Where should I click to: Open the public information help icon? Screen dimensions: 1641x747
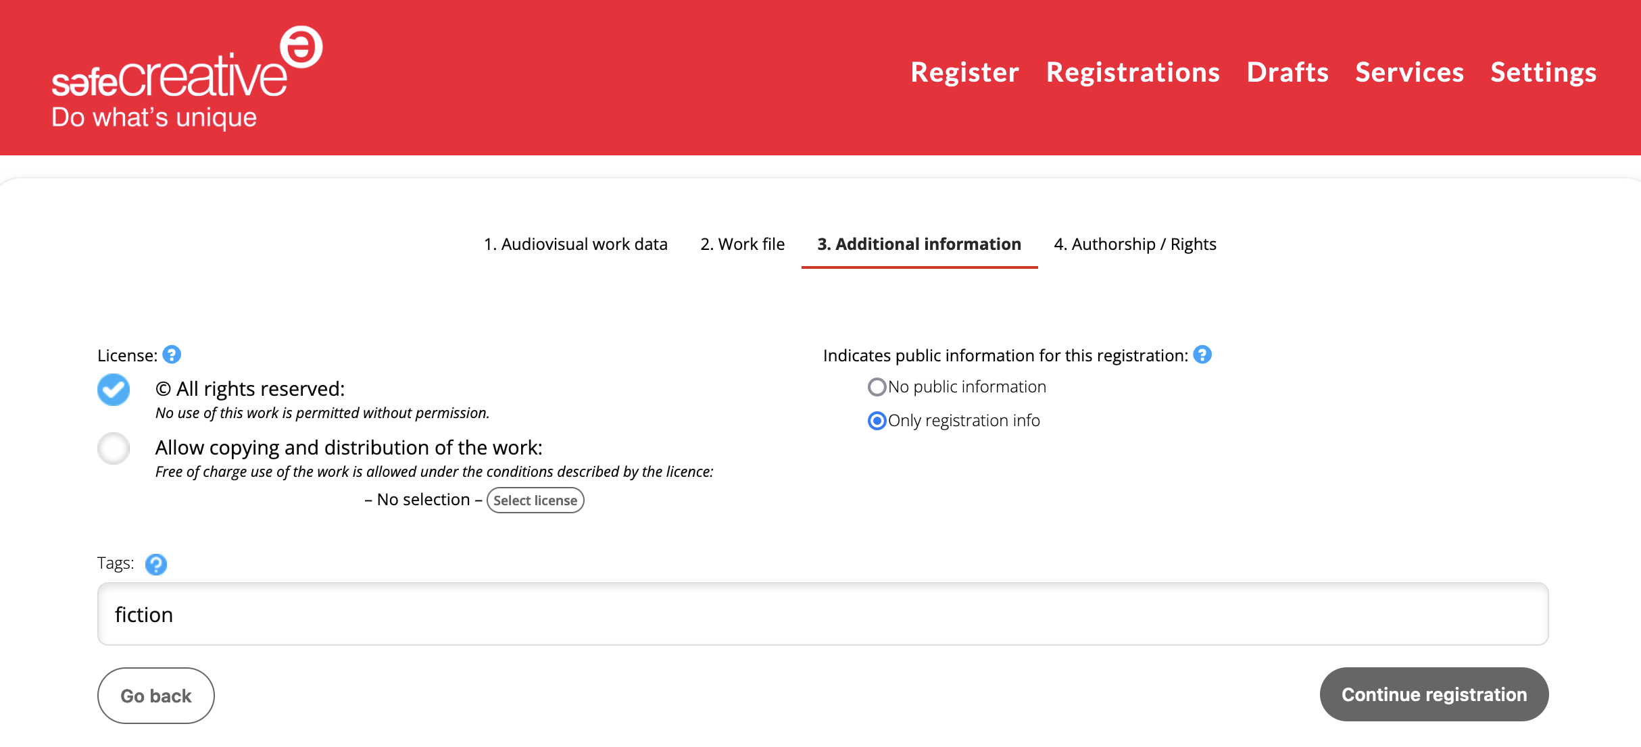1202,355
